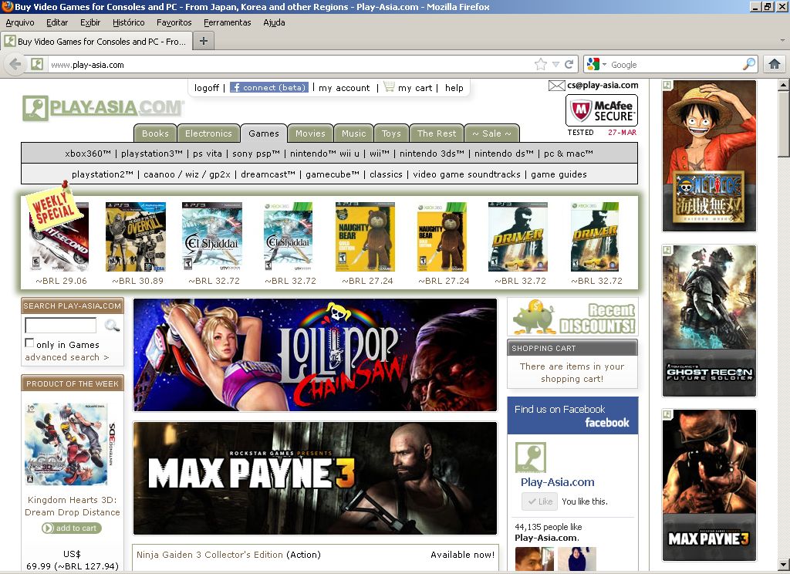Open the 'my account' link
The width and height of the screenshot is (790, 574).
(x=344, y=88)
